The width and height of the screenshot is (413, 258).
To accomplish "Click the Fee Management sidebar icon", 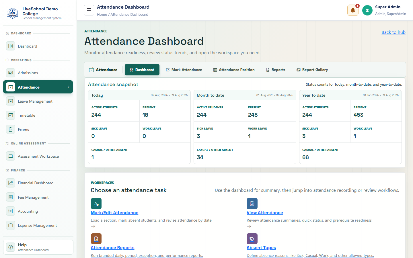I will (x=11, y=197).
